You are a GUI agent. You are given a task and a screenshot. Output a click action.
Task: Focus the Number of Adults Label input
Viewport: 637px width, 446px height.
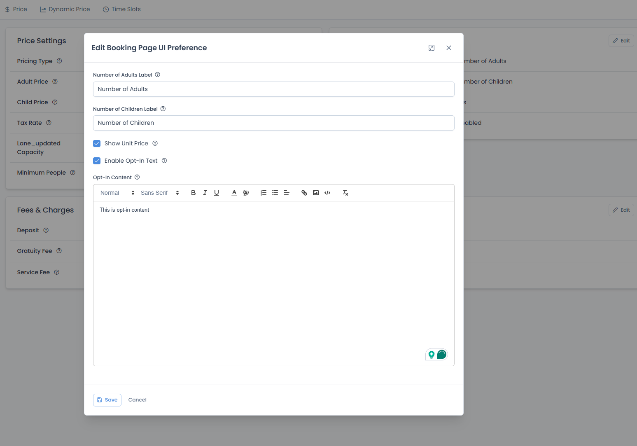coord(274,89)
